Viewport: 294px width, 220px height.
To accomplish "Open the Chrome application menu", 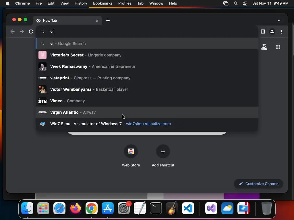I will [x=22, y=3].
